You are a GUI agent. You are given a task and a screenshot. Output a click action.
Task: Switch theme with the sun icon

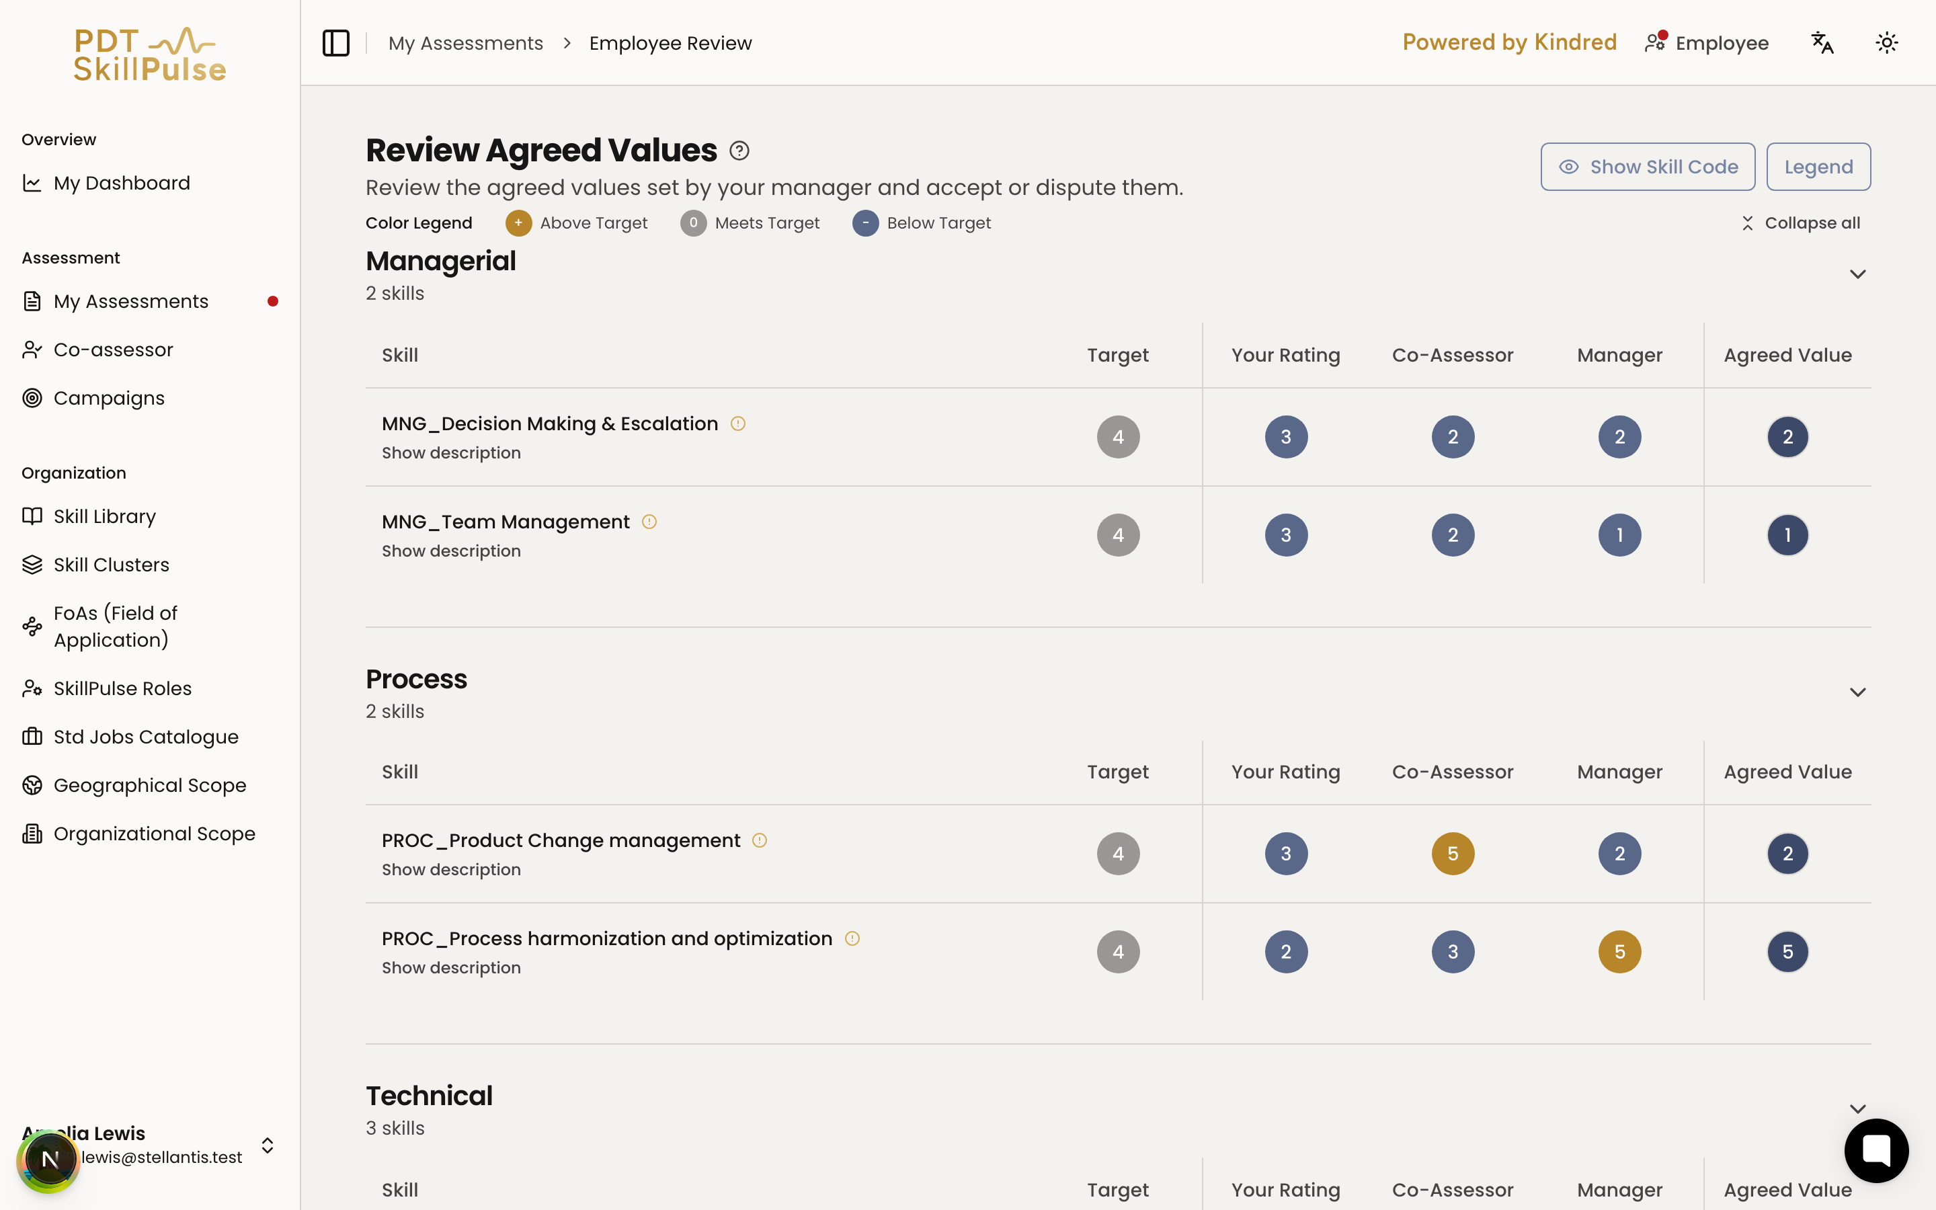pos(1886,43)
